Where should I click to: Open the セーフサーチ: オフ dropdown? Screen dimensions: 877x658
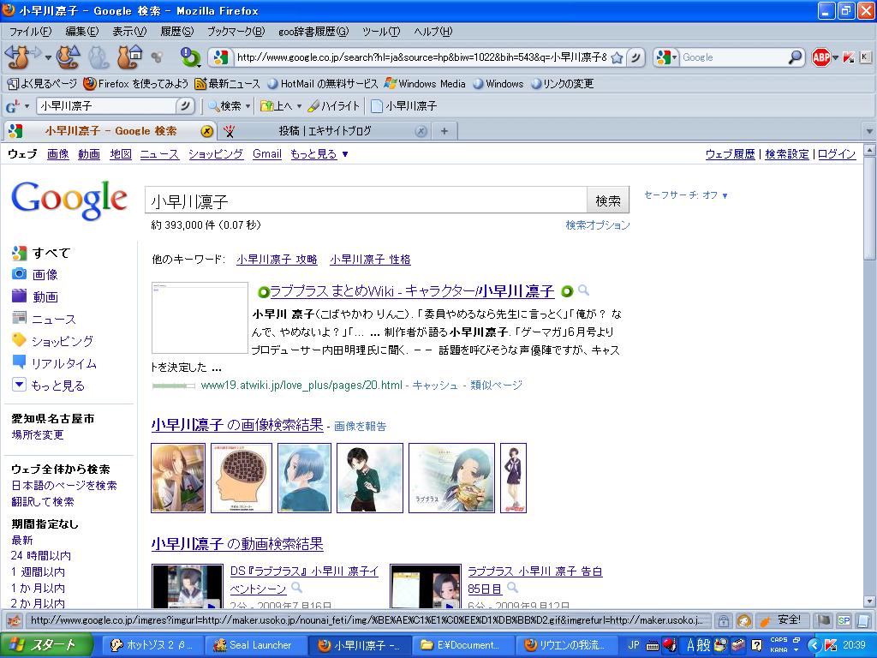pos(686,195)
